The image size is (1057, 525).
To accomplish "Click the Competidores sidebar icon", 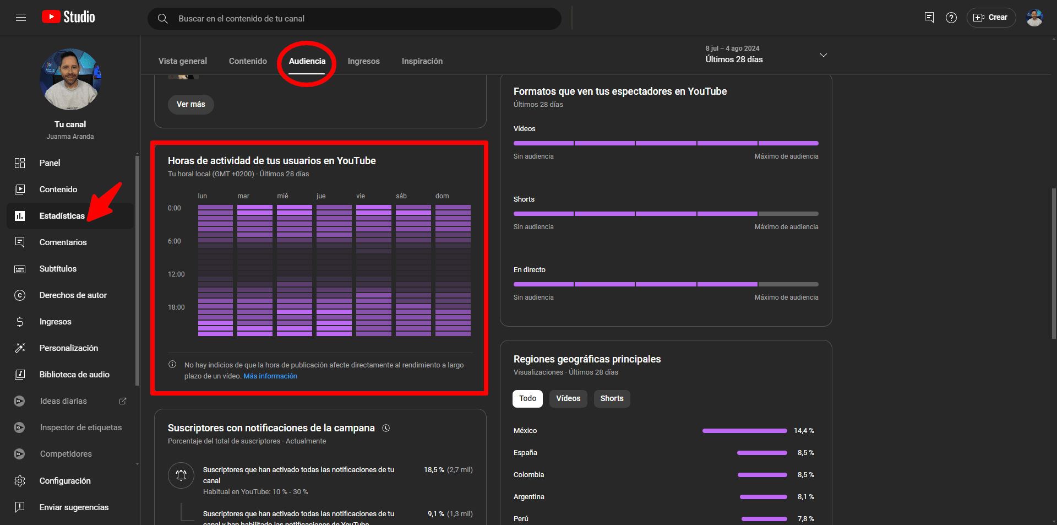I will (20, 454).
